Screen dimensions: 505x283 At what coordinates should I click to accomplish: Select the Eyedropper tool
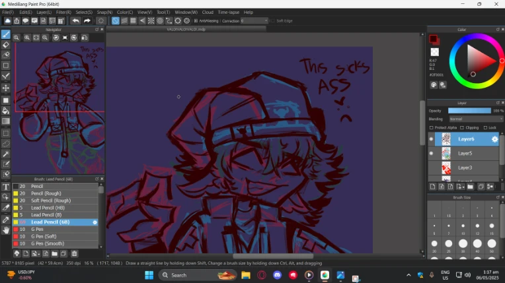(6, 220)
